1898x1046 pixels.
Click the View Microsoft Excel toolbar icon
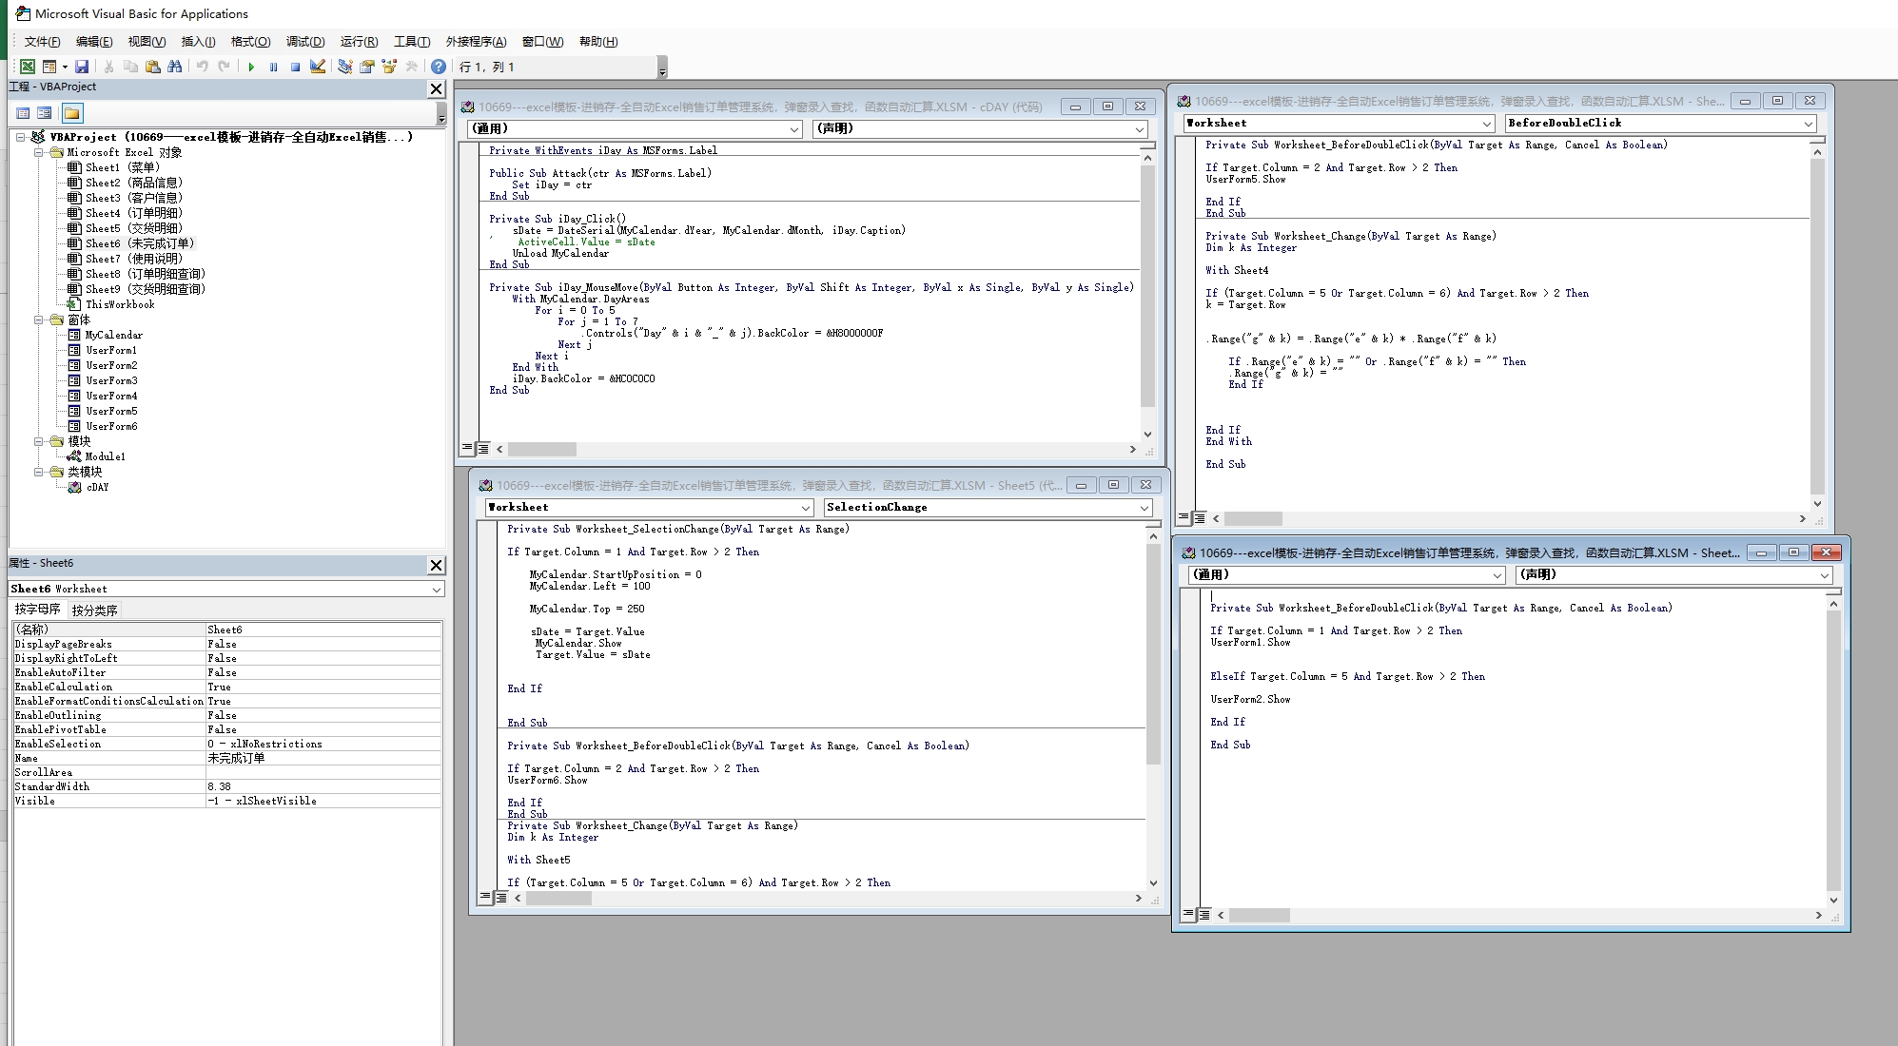click(x=28, y=67)
